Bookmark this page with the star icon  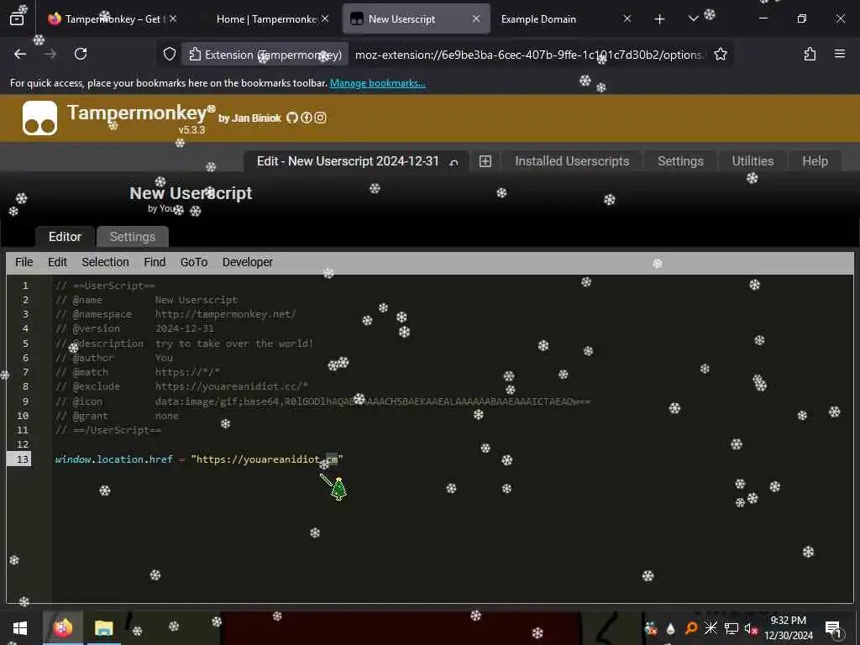tap(720, 54)
